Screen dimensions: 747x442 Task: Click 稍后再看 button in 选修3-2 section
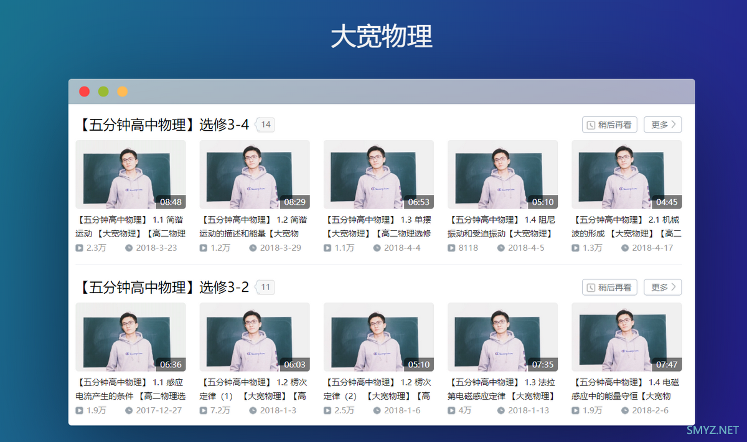609,287
